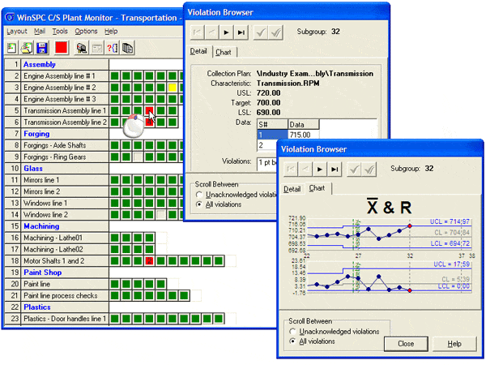The width and height of the screenshot is (486, 365).
Task: Click the question mark help toolbar icon
Action: click(x=113, y=48)
